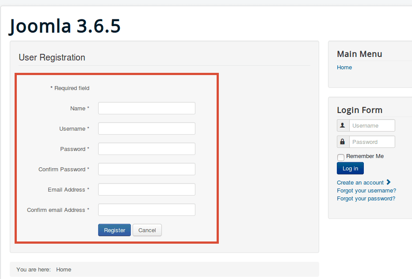Click the User Registration heading
Screen dimensions: 412x279
point(52,57)
